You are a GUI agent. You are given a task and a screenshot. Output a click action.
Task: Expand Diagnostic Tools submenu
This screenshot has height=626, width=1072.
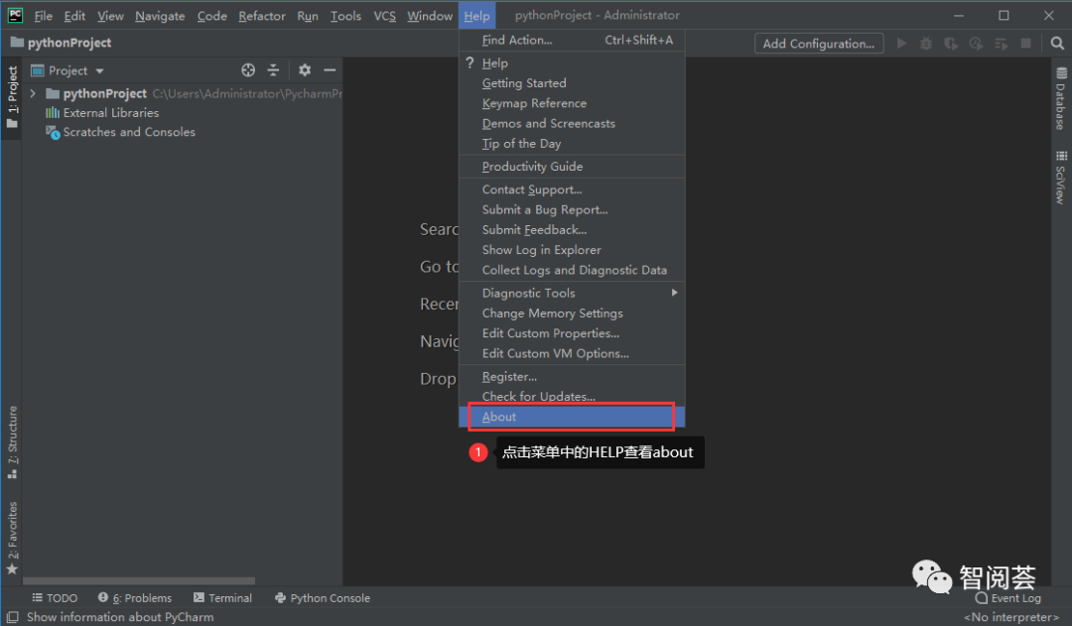click(x=572, y=293)
